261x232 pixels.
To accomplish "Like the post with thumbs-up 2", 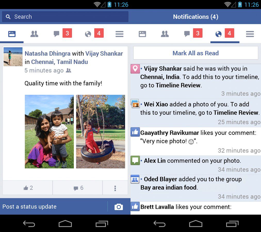I will (x=28, y=188).
